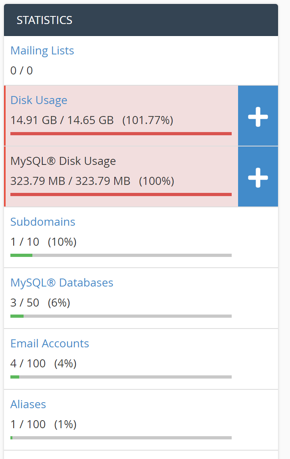The height and width of the screenshot is (459, 290).
Task: Open the MySQL Databases link
Action: [62, 283]
